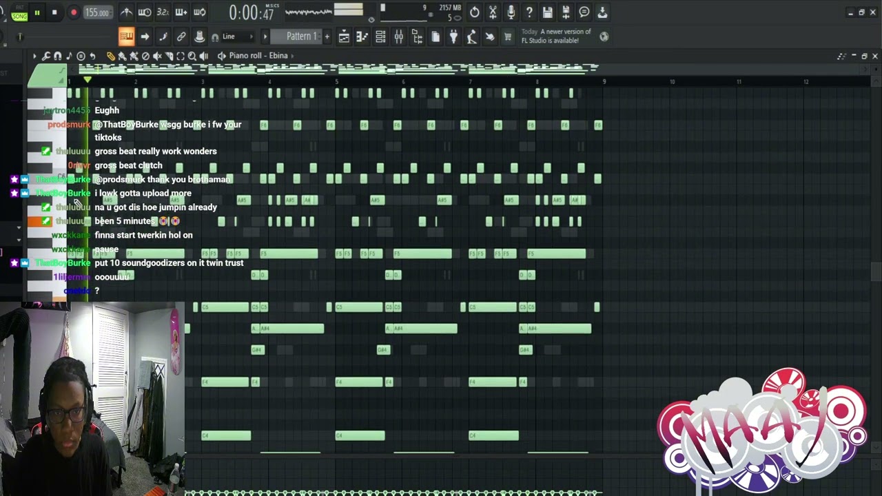The height and width of the screenshot is (496, 882).
Task: Click the 155.000 tempo field
Action: point(97,12)
